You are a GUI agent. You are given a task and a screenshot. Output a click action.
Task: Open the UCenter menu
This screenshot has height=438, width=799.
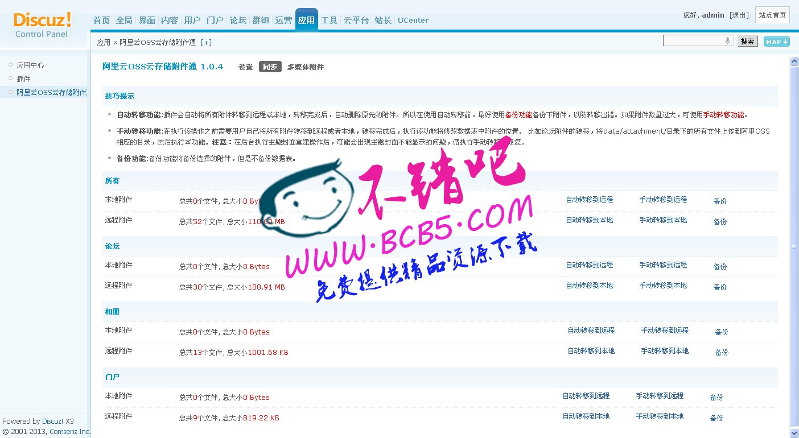[x=413, y=20]
